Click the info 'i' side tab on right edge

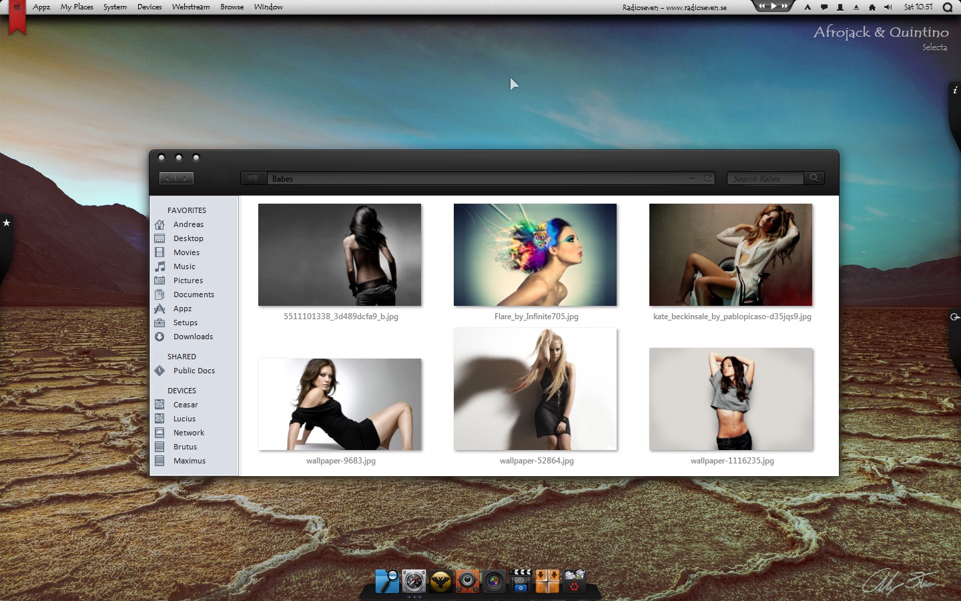click(955, 90)
